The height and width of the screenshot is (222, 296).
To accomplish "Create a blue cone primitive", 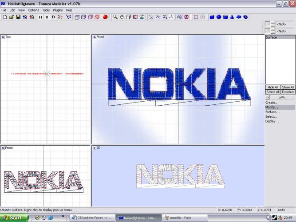I will [232, 17].
